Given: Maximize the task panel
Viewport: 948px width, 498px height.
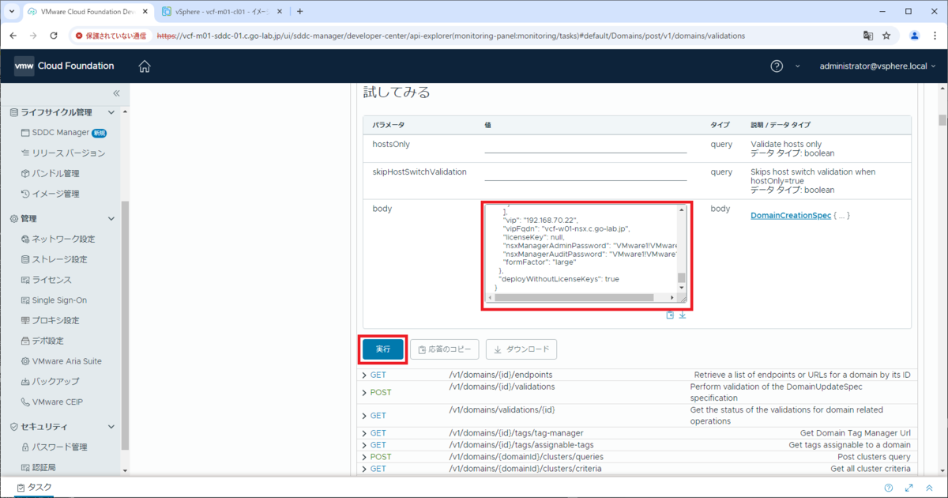Looking at the screenshot, I should click(x=929, y=488).
